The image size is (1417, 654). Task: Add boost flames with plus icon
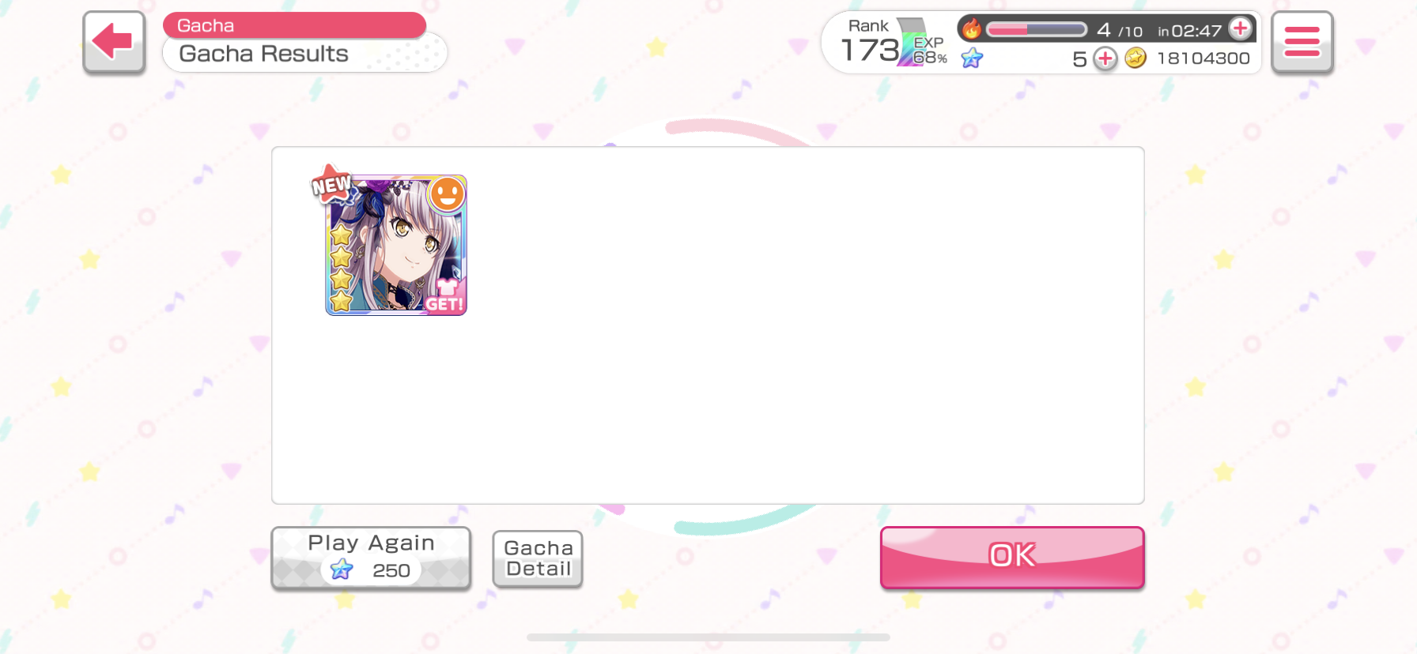coord(1241,29)
